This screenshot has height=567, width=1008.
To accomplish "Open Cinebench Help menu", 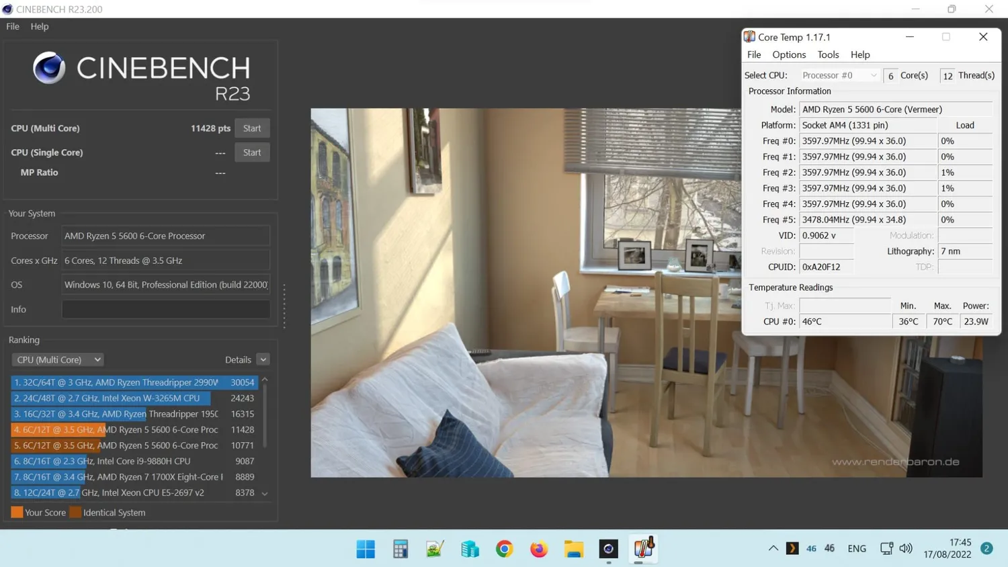I will tap(40, 26).
